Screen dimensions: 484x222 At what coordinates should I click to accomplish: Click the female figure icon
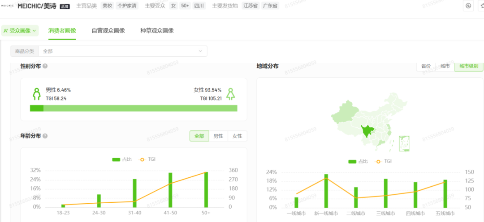(x=230, y=94)
